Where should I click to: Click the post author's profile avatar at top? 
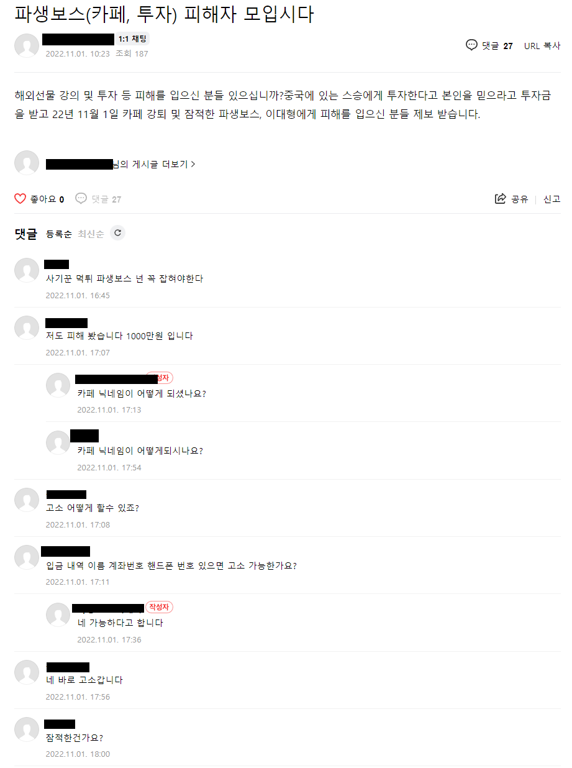[x=27, y=45]
